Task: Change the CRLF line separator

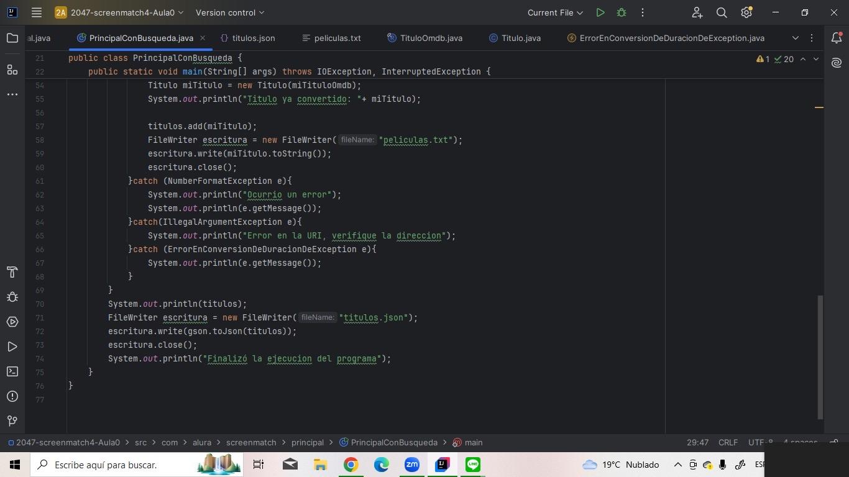Action: pos(728,442)
